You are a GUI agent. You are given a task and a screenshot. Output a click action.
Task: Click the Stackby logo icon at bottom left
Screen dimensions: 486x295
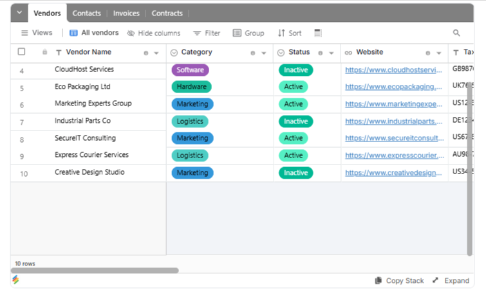(x=15, y=280)
